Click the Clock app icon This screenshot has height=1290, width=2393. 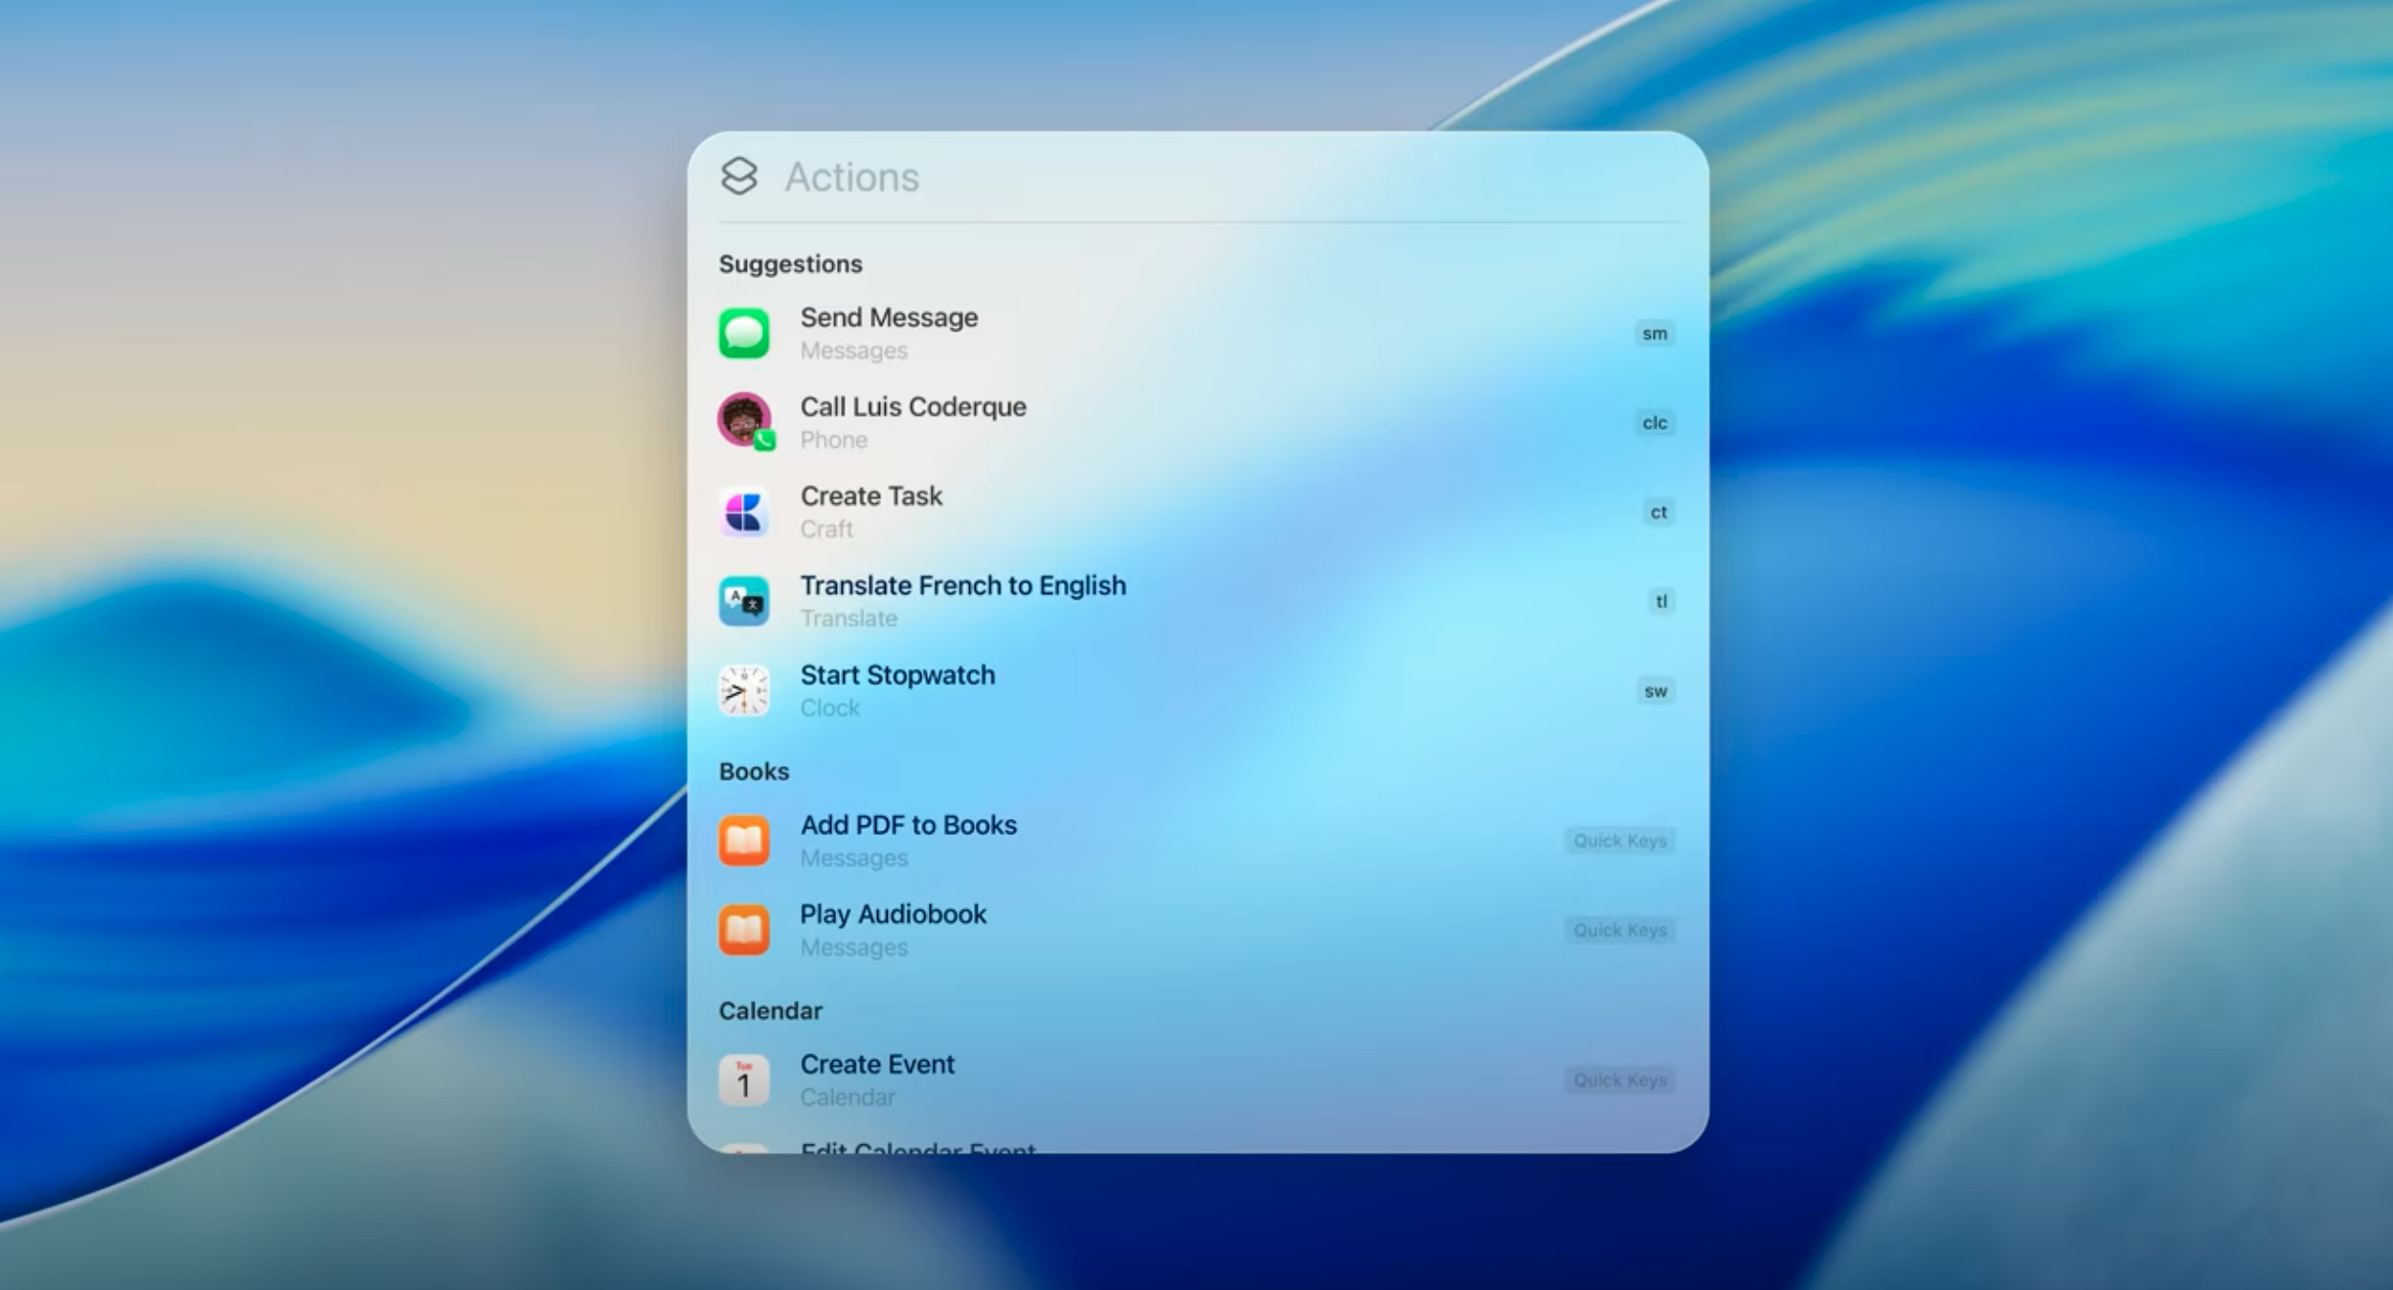click(x=744, y=690)
